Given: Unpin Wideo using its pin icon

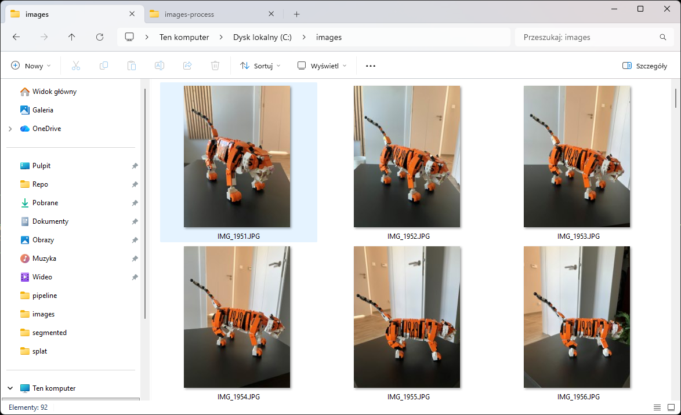Looking at the screenshot, I should tap(135, 277).
